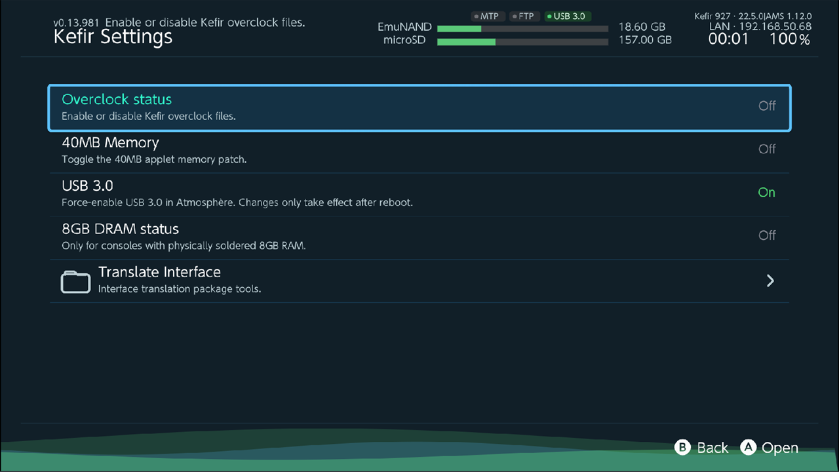Expand Translate Interface with its chevron

click(x=770, y=281)
